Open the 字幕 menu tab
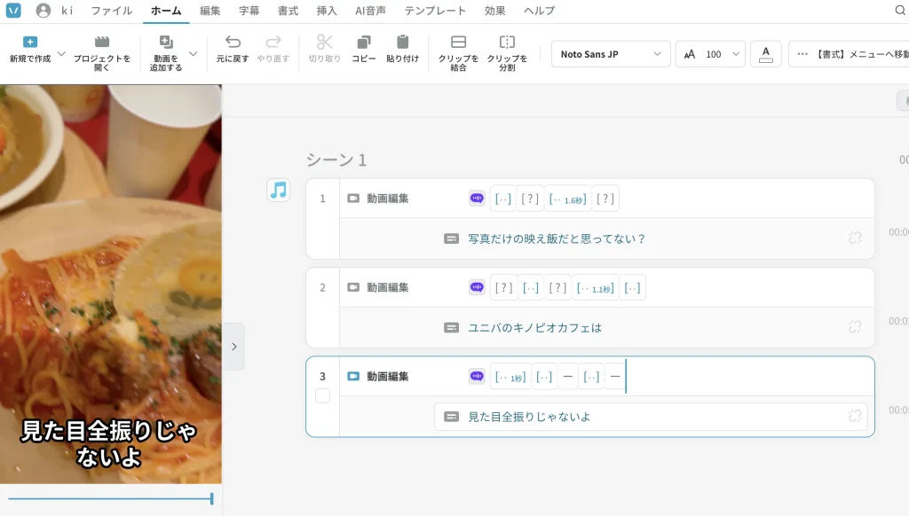Viewport: 909px width, 516px height. click(x=249, y=11)
